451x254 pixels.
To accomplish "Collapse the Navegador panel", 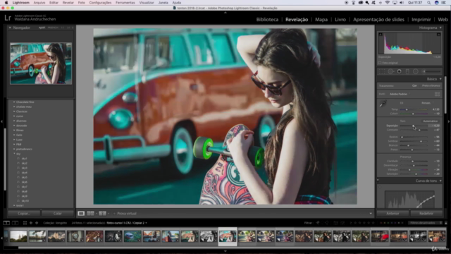I will (10, 28).
